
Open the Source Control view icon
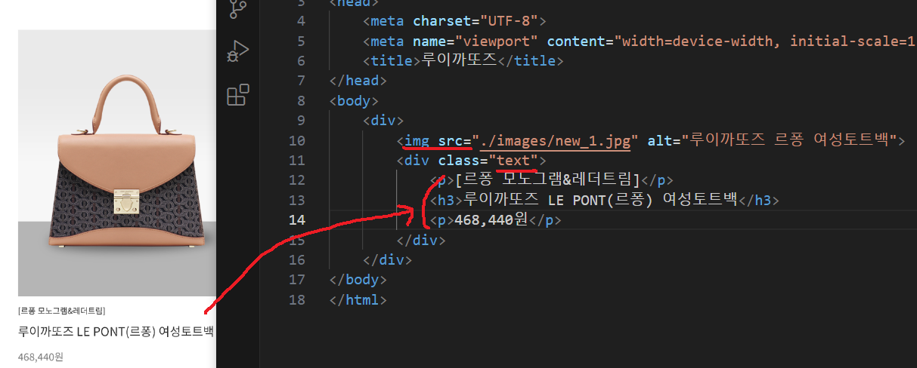click(x=237, y=9)
